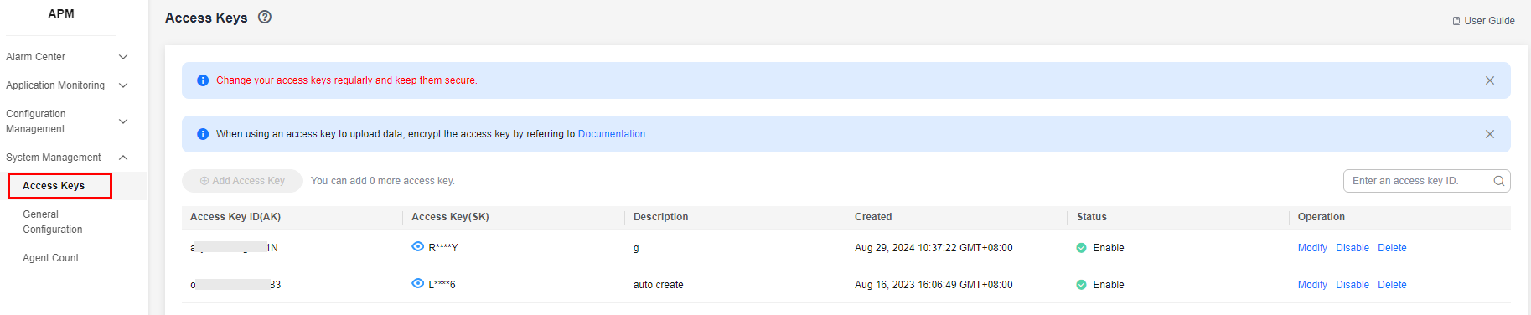The image size is (1531, 315).
Task: Focus the 'Enter an access key ID' search box
Action: tap(1420, 181)
